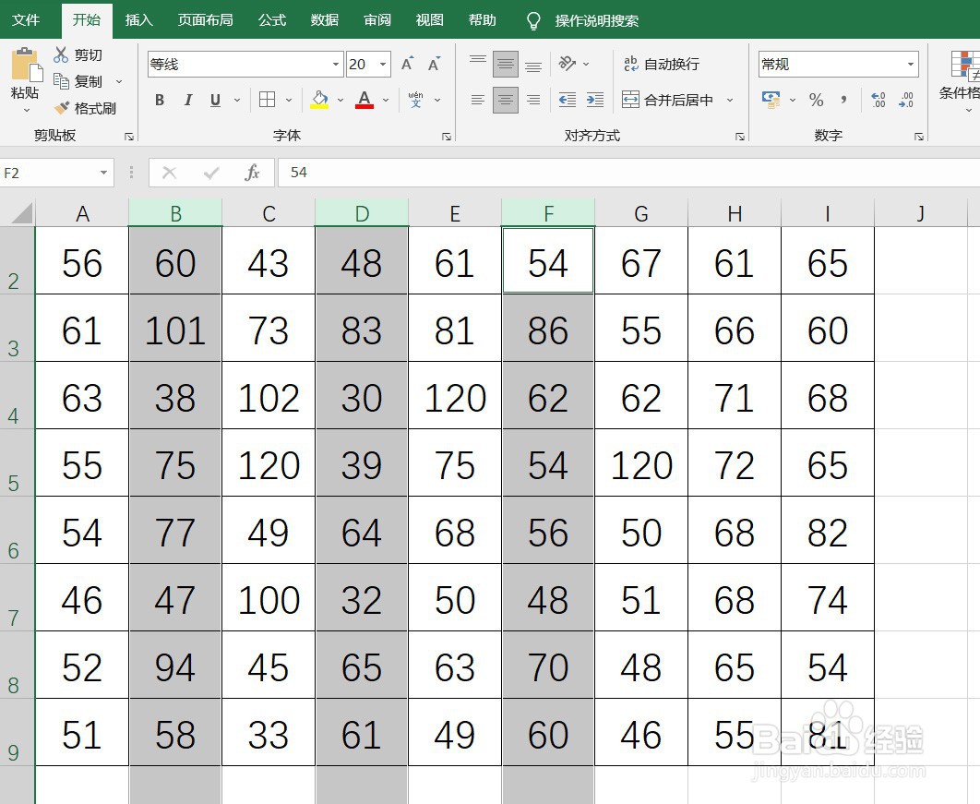This screenshot has height=804, width=980.
Task: Select column B header
Action: coord(175,213)
